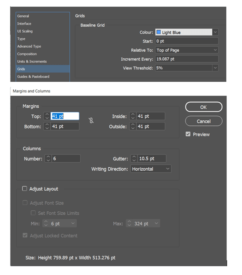The image size is (242, 275).
Task: Click the Min font size stepper
Action: point(46,223)
